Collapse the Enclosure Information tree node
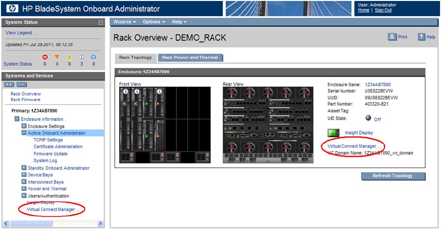 [17, 119]
